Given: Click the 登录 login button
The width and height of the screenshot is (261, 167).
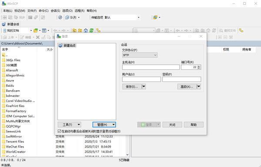Looking at the screenshot, I should coord(147,124).
